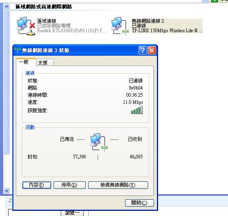Click the Realtek RTL8168D adapter description text

click(71, 31)
